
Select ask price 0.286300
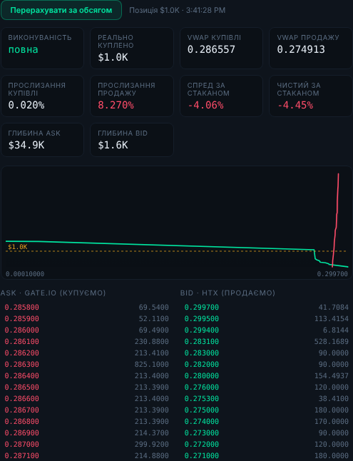tap(21, 364)
